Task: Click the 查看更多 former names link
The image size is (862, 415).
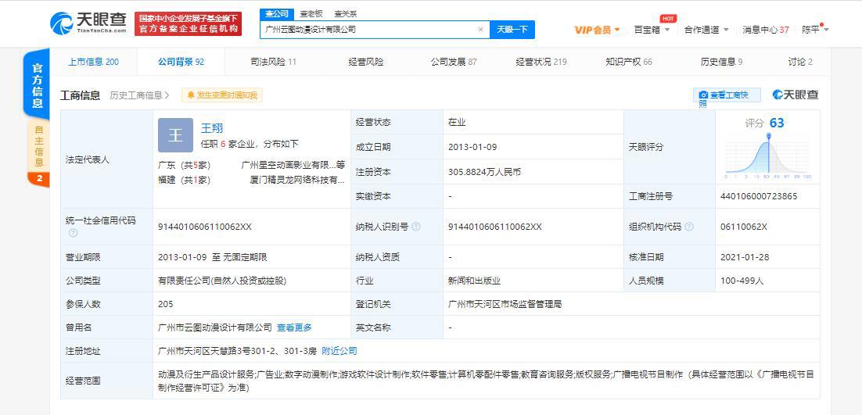Action: pos(294,327)
